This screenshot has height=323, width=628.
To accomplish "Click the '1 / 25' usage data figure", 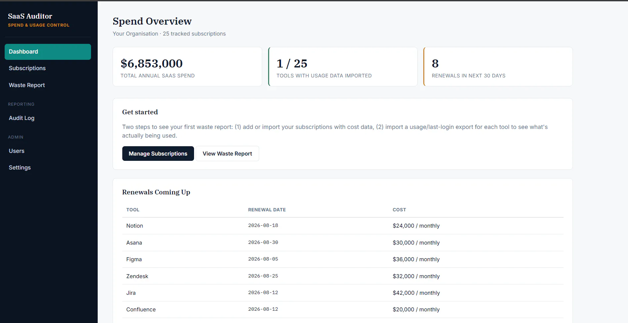I will [x=292, y=63].
